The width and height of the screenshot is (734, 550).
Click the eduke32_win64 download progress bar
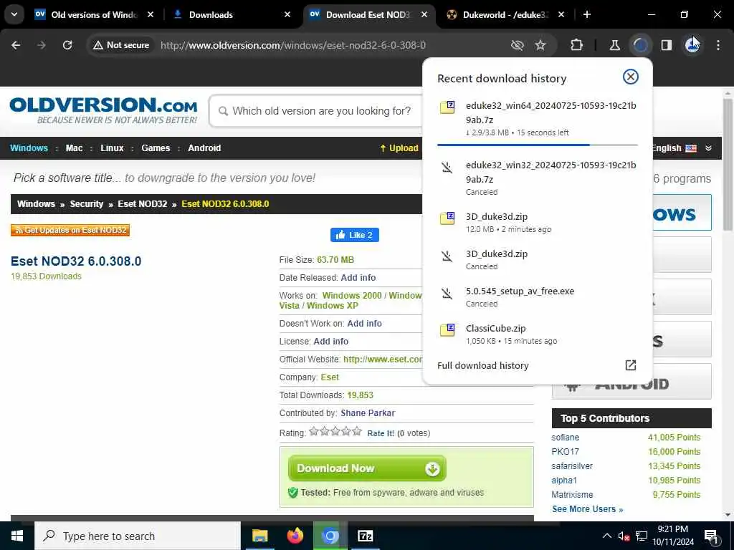tap(538, 145)
